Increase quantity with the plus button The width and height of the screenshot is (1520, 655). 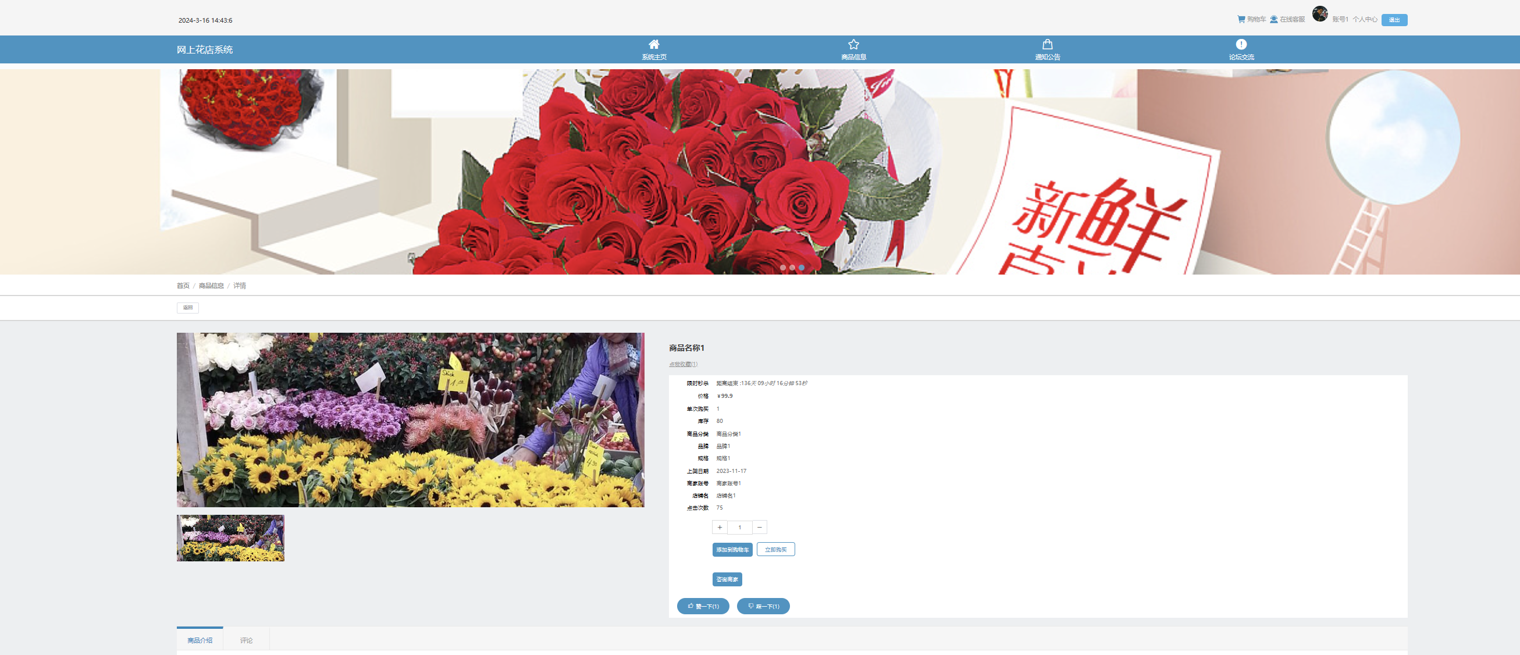[720, 527]
